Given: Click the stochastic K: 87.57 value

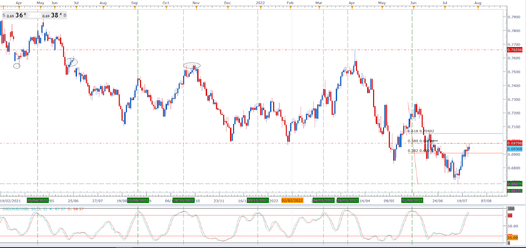Looking at the screenshot, I should [x=57, y=209].
